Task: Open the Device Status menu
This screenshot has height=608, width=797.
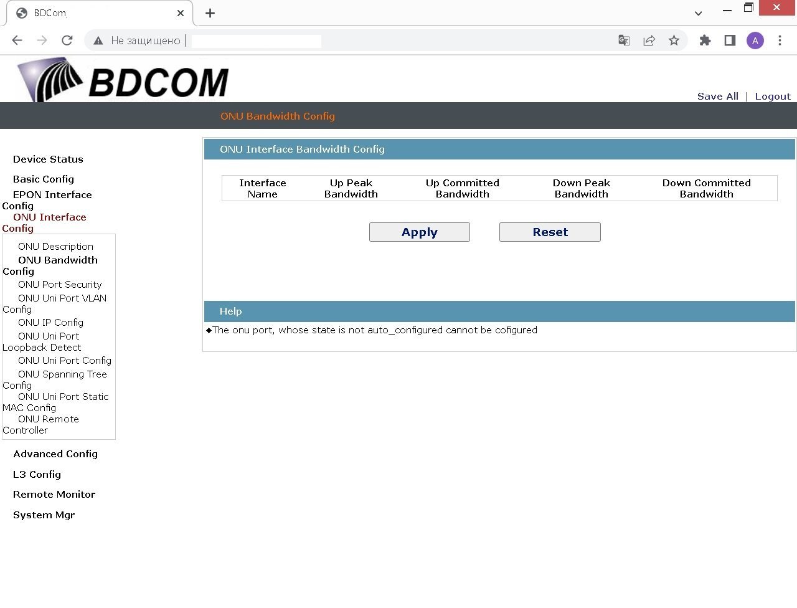Action: pyautogui.click(x=48, y=159)
